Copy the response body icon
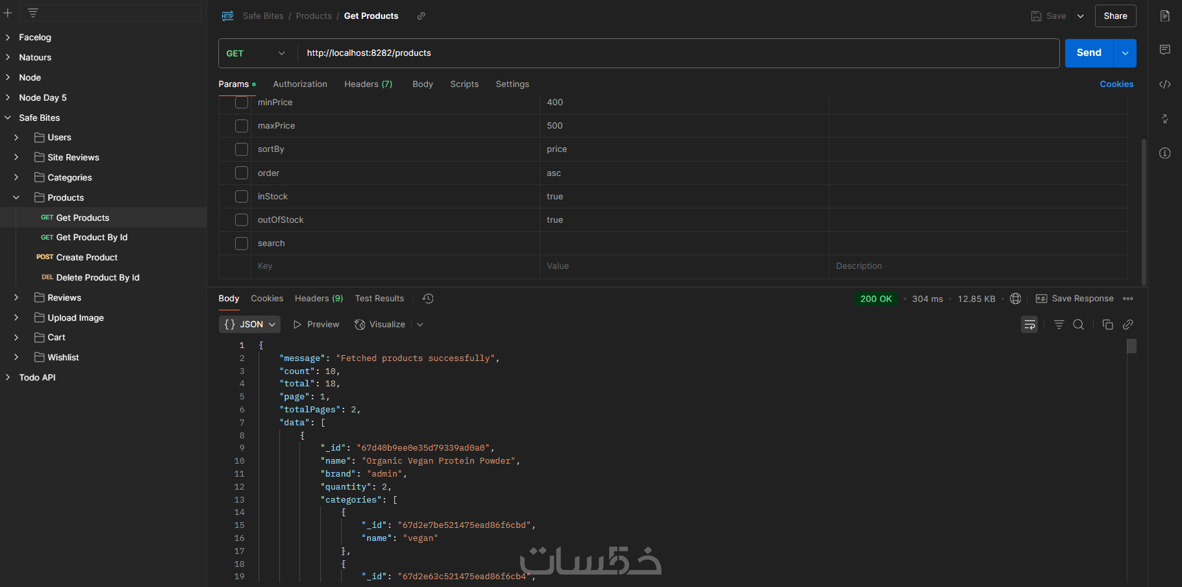 pyautogui.click(x=1108, y=325)
